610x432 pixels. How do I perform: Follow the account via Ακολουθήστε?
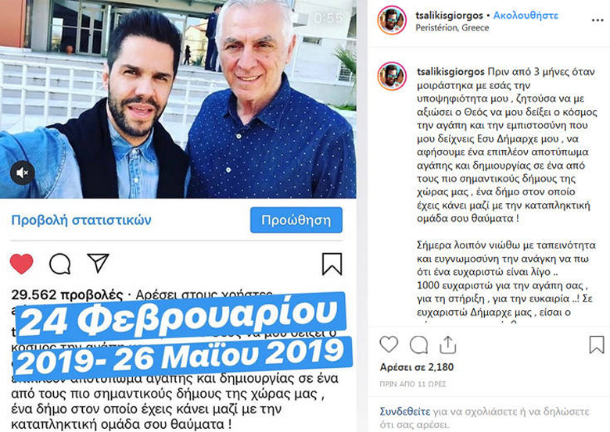pyautogui.click(x=526, y=16)
